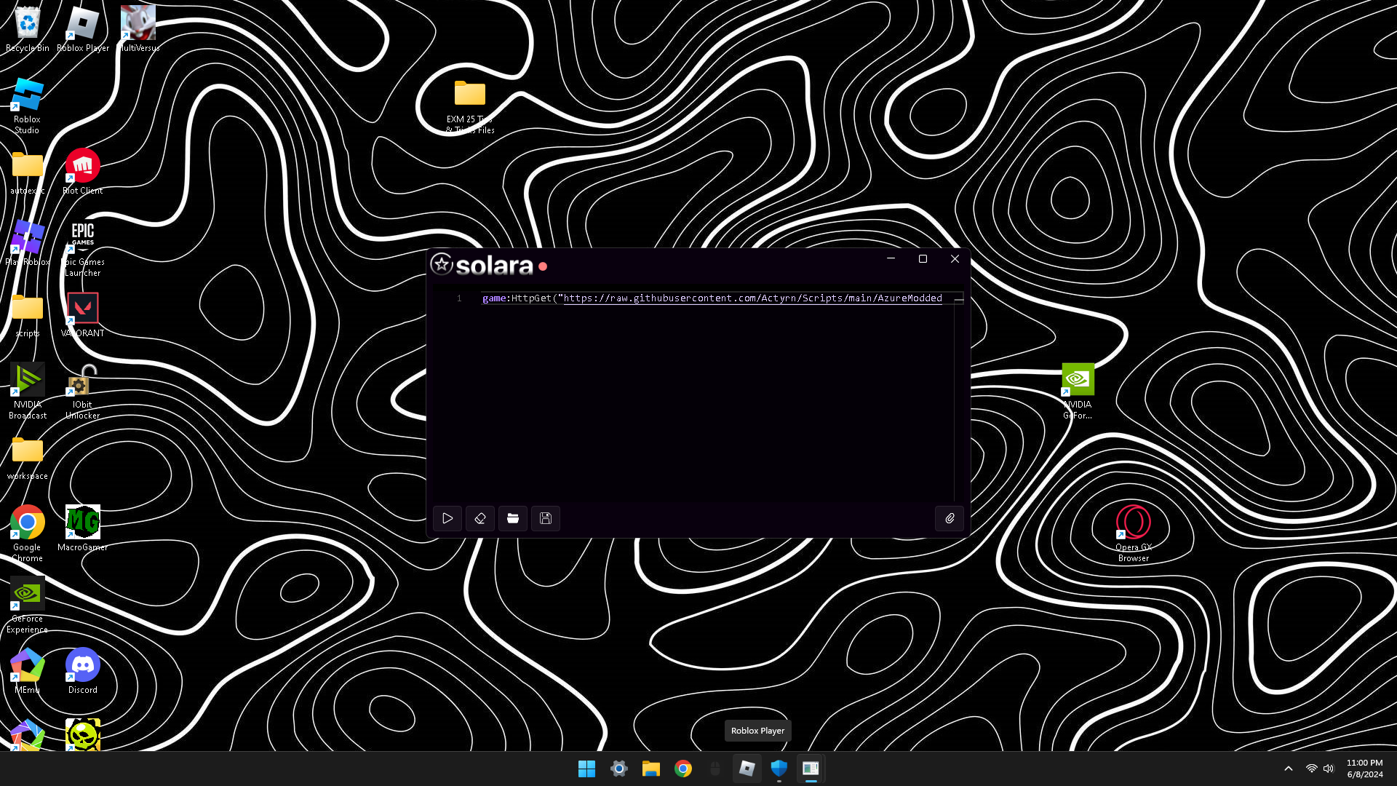Click the Solara star logo
The height and width of the screenshot is (786, 1397).
442,264
